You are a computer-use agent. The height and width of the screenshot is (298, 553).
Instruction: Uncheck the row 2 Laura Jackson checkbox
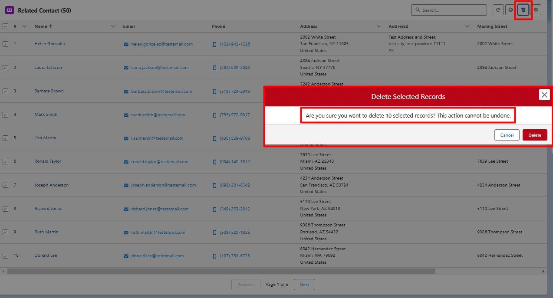click(x=5, y=68)
